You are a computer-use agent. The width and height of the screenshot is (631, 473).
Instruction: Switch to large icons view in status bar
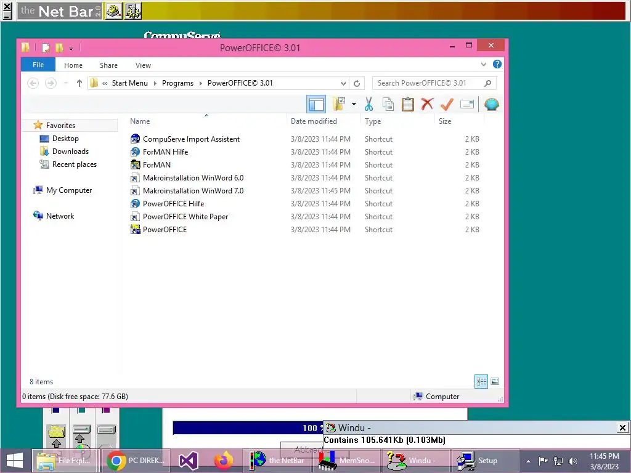[495, 381]
